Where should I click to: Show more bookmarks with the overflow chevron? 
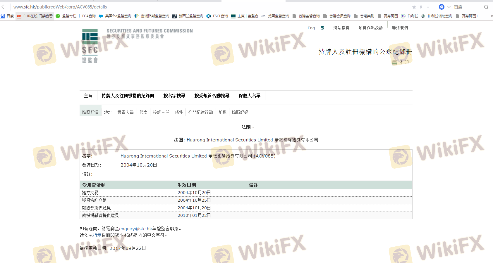[492, 16]
